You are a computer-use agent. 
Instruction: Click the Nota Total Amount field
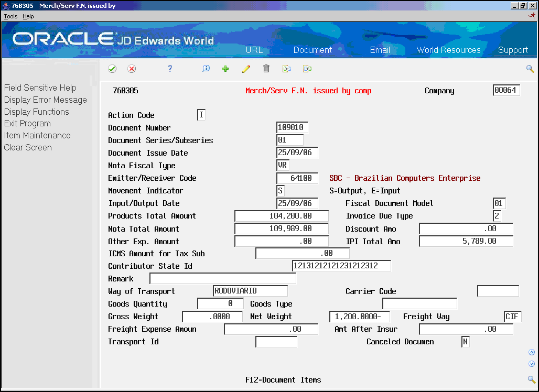[x=281, y=228]
